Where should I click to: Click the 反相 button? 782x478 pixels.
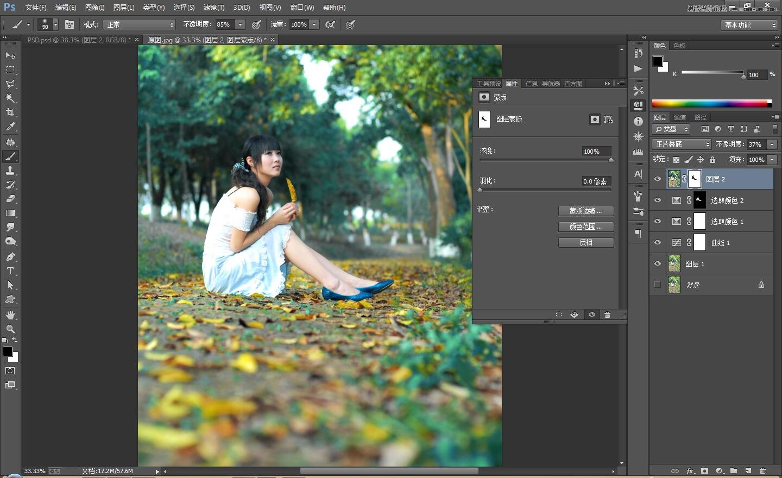tap(585, 242)
